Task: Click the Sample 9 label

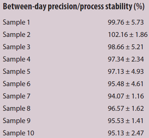Action: 16,121
